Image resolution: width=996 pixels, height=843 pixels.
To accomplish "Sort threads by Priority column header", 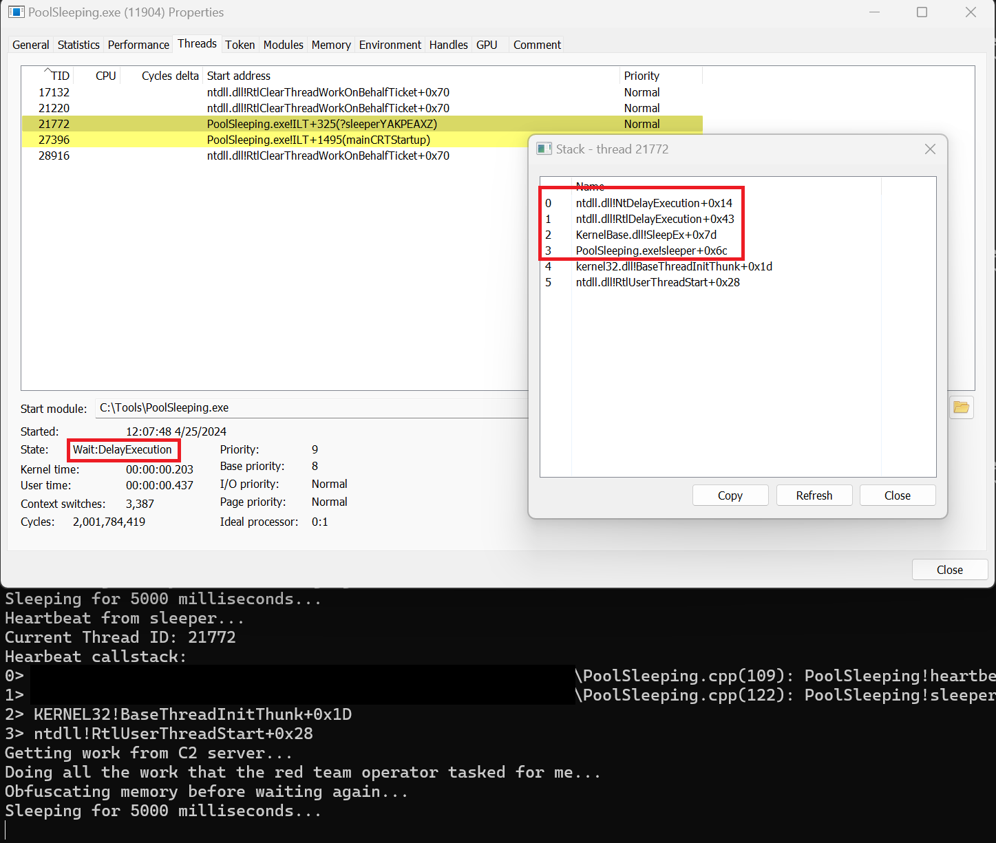I will pyautogui.click(x=641, y=76).
